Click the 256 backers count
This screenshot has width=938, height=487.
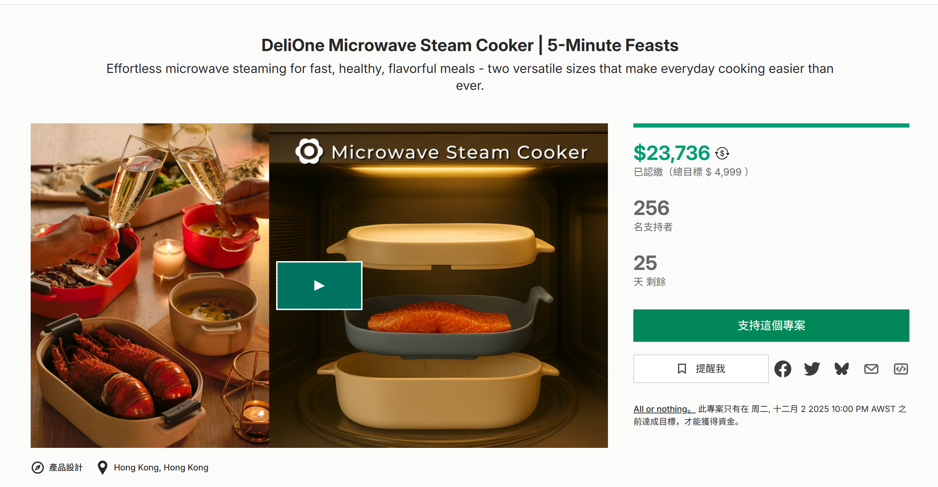(651, 208)
